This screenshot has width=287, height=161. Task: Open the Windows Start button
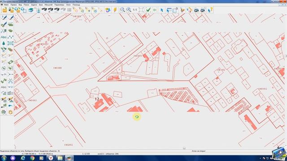tap(4, 158)
